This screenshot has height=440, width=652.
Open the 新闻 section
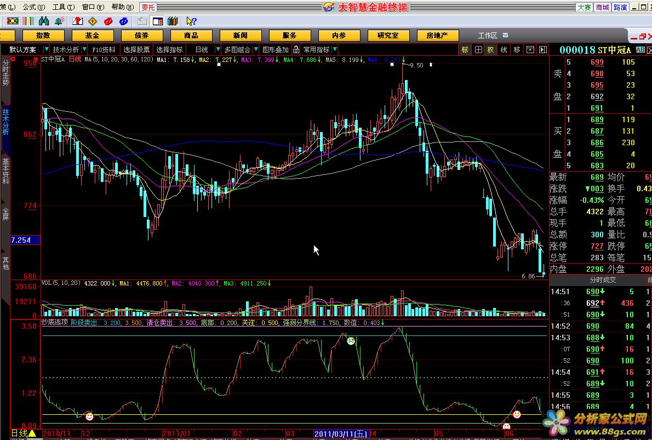point(241,36)
